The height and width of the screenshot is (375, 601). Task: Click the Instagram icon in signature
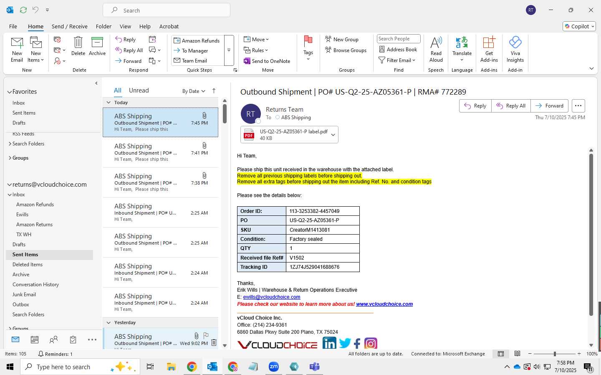pyautogui.click(x=371, y=343)
